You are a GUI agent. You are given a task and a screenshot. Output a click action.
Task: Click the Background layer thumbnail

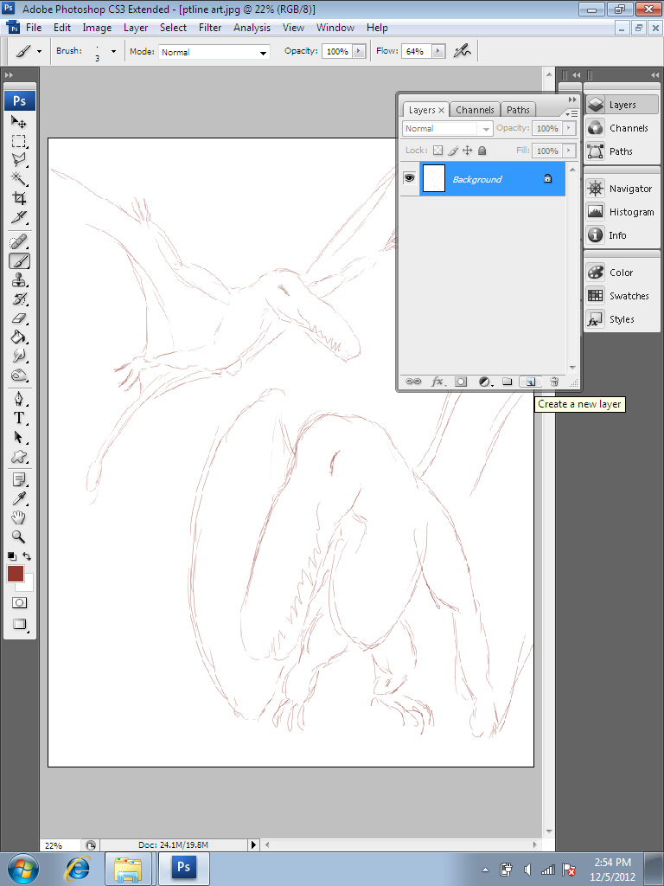coord(434,178)
